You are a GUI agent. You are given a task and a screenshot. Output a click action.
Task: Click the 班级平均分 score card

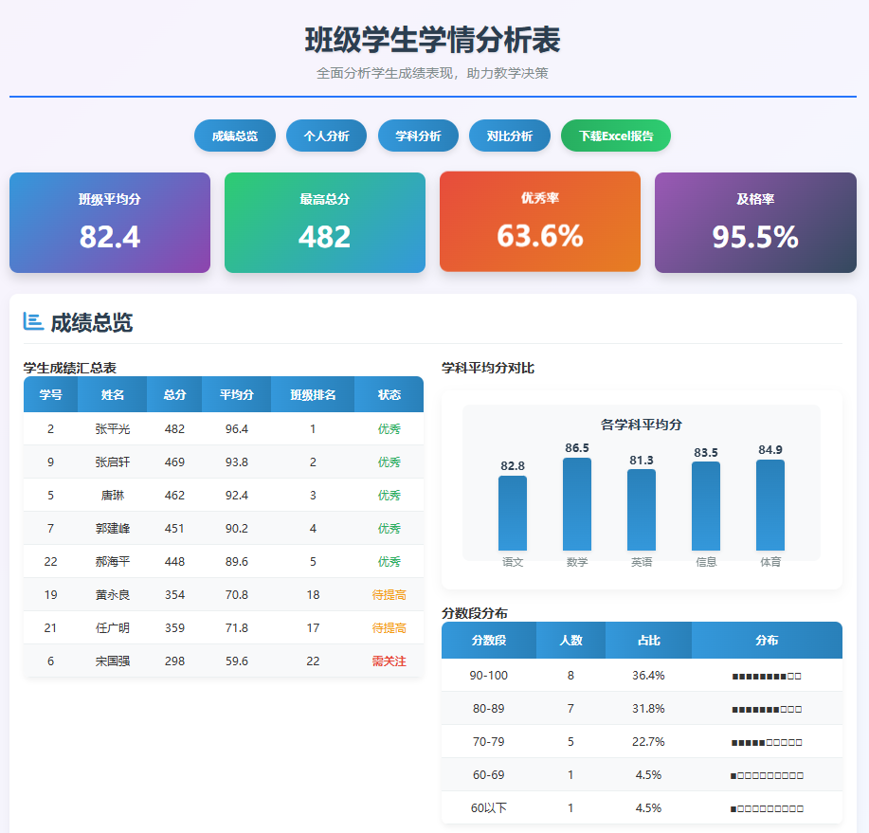(x=109, y=222)
